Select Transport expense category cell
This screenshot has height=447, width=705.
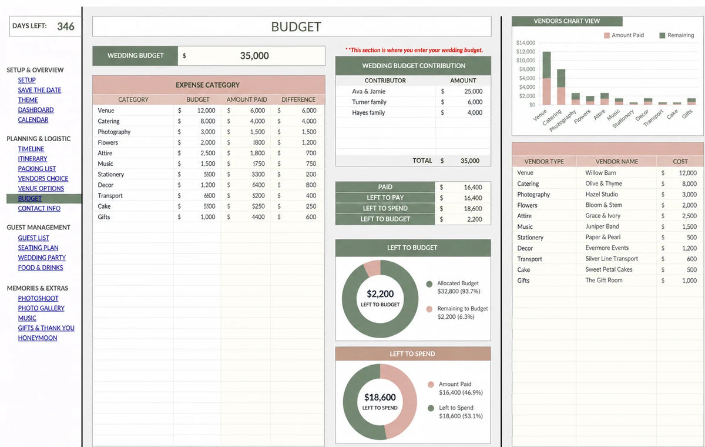(133, 195)
